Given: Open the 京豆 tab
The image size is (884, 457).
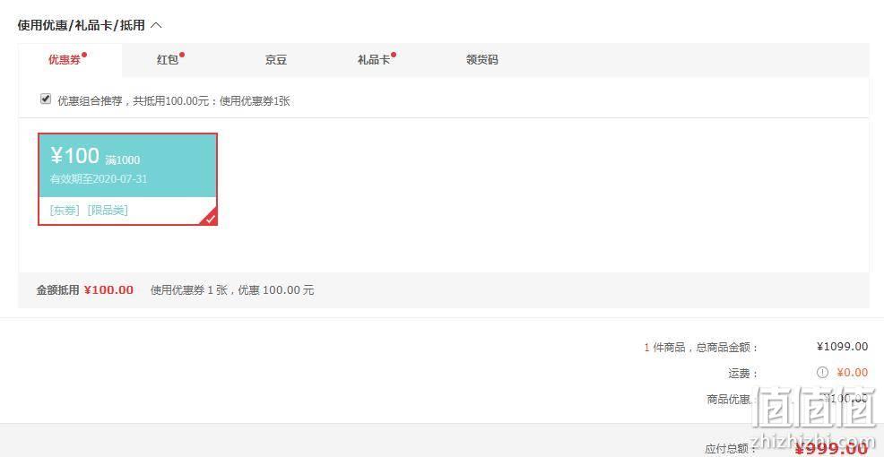Looking at the screenshot, I should tap(275, 60).
